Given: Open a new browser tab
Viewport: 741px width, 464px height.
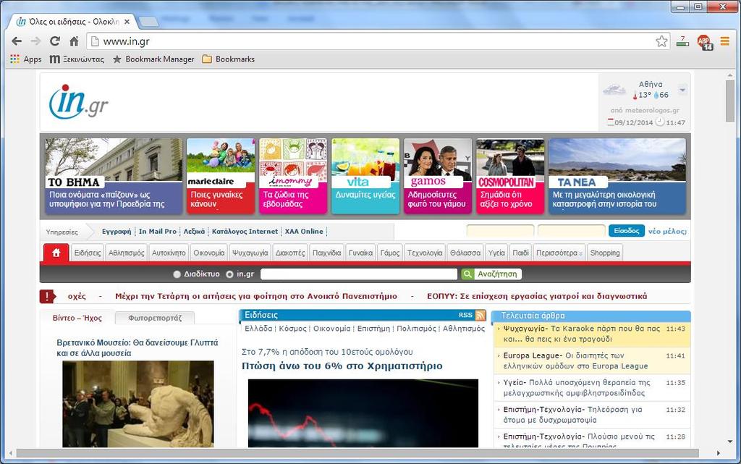Looking at the screenshot, I should click(149, 22).
